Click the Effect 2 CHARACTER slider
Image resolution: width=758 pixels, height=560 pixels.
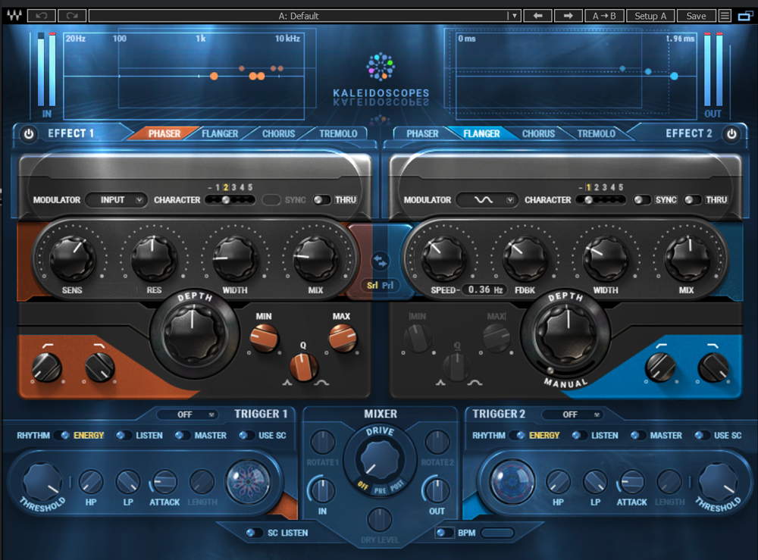pyautogui.click(x=601, y=200)
